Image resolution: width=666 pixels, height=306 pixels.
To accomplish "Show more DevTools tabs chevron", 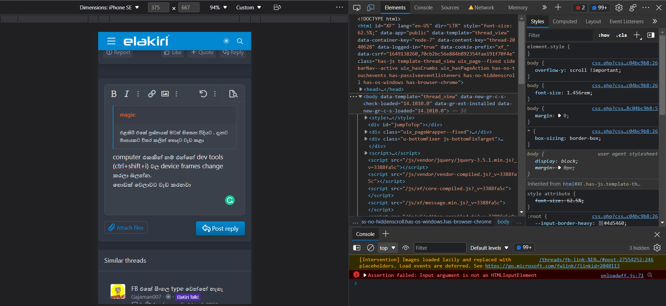I will [x=544, y=7].
